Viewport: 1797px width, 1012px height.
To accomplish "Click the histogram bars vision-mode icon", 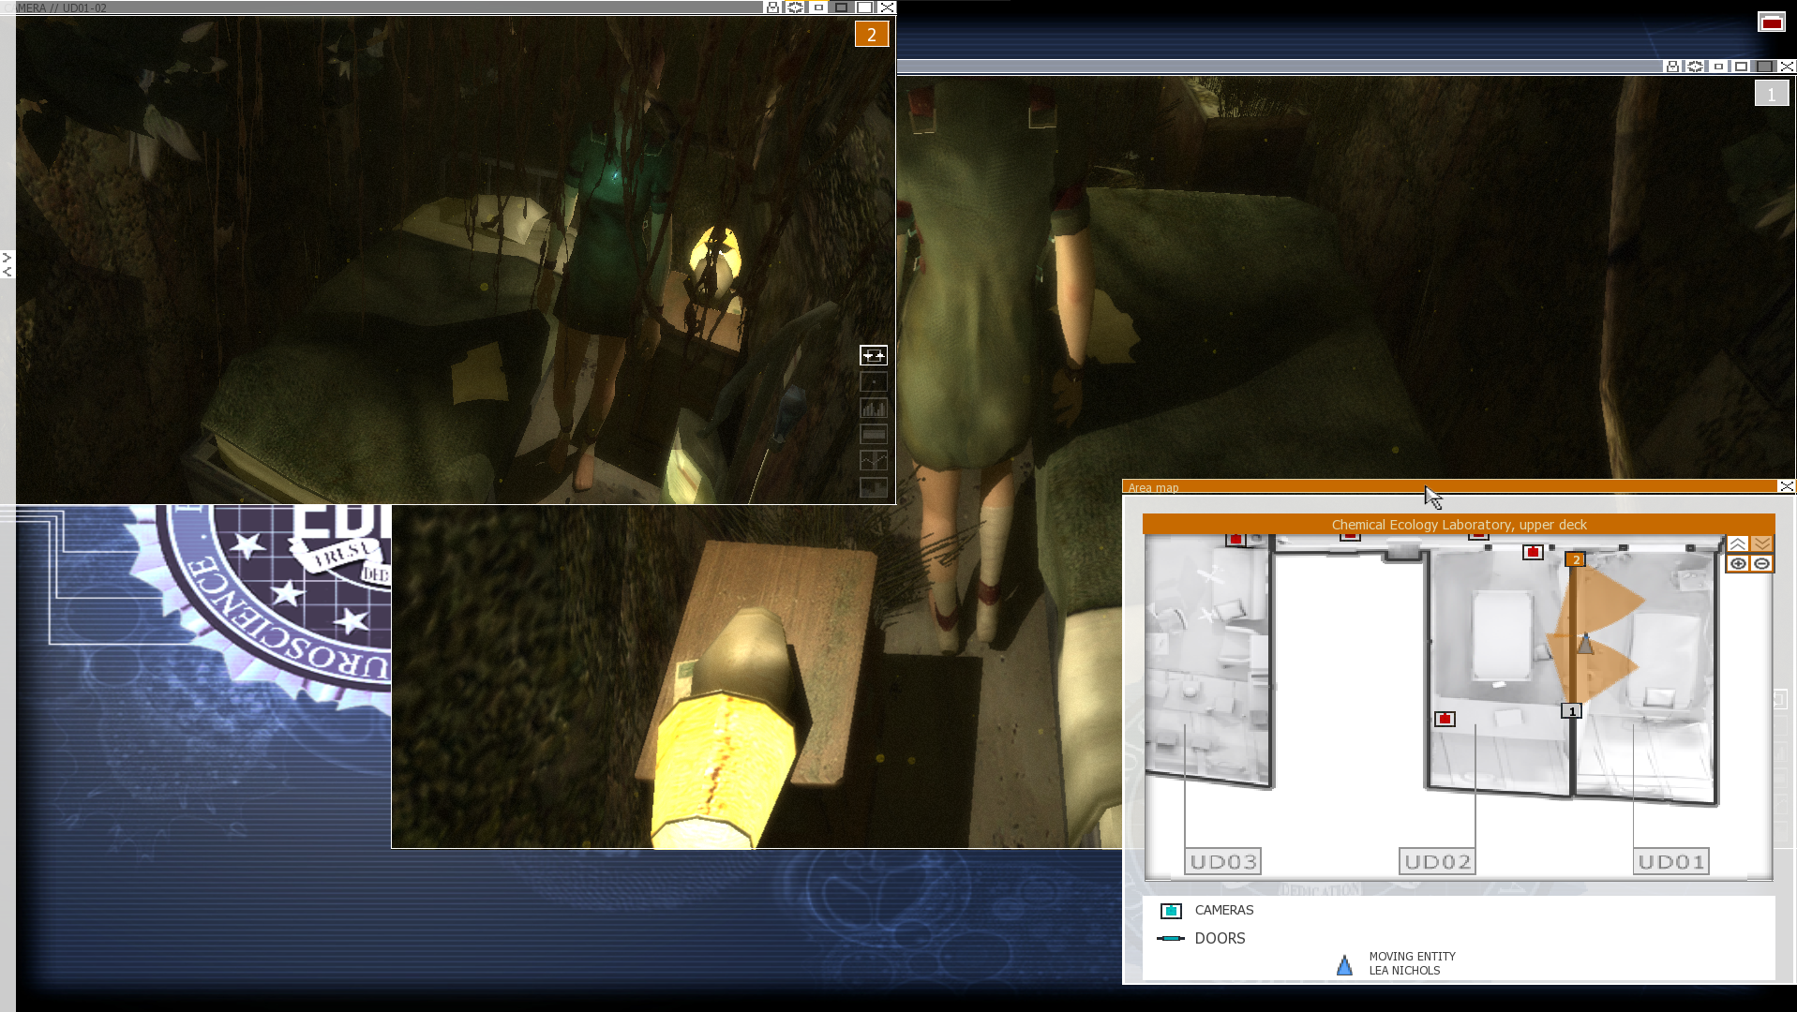I will click(x=873, y=408).
